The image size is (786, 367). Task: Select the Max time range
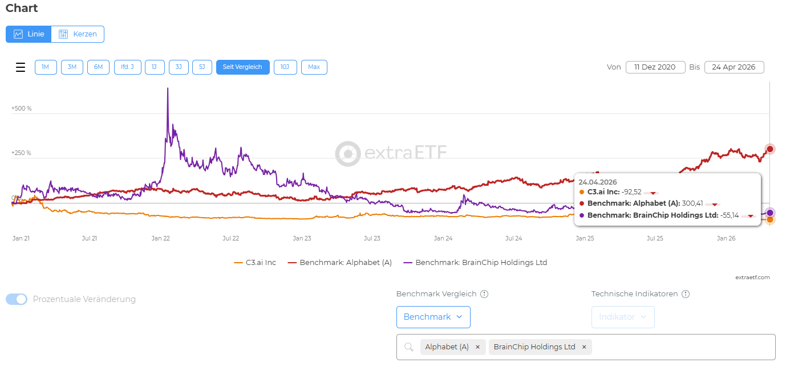[x=314, y=67]
